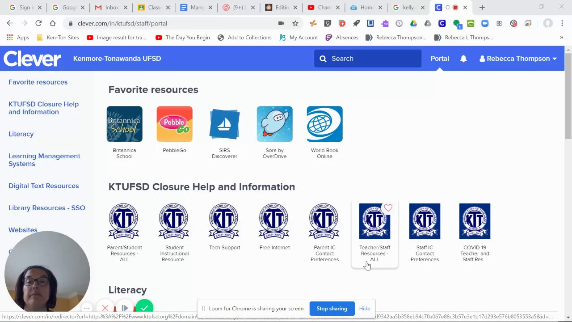The width and height of the screenshot is (572, 322).
Task: Open the Loom extension icon in toolbar
Action: [513, 23]
